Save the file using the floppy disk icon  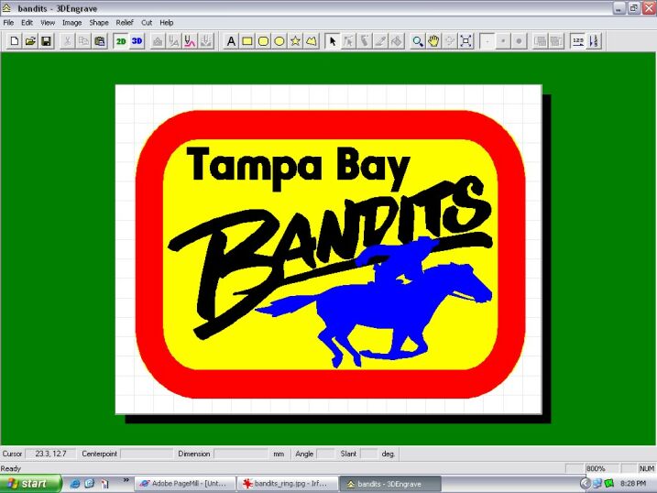(46, 41)
